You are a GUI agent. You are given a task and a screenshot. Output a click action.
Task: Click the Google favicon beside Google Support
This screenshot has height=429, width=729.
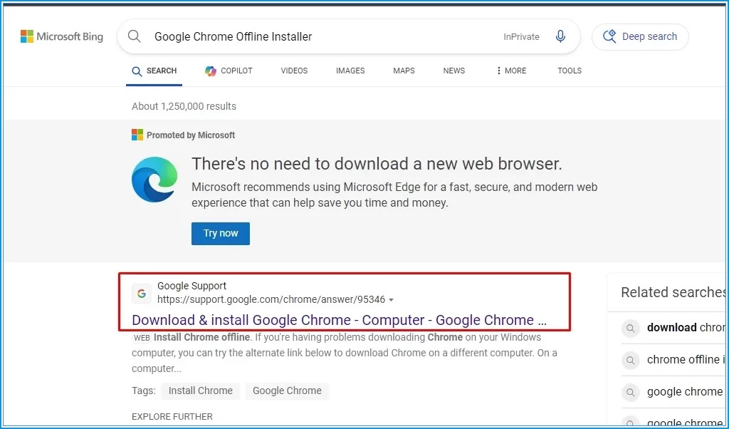[x=142, y=294]
